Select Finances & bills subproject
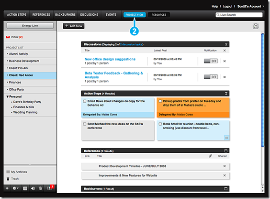270x199 pixels. click(x=23, y=107)
